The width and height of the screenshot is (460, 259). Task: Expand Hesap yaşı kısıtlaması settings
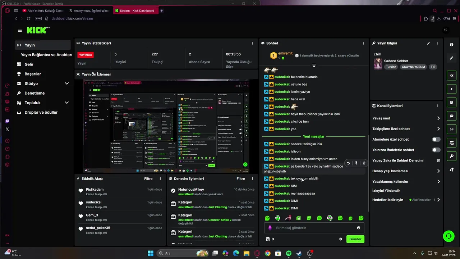tap(438, 171)
